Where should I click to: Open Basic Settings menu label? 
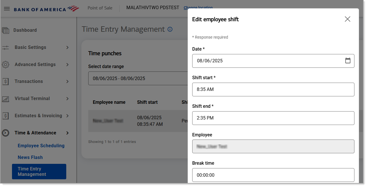[30, 47]
